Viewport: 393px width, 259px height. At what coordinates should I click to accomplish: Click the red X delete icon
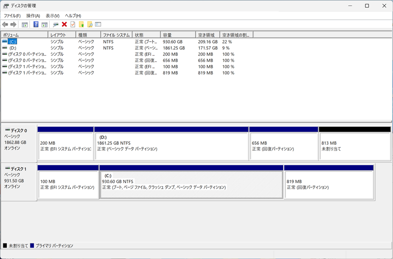coord(64,24)
